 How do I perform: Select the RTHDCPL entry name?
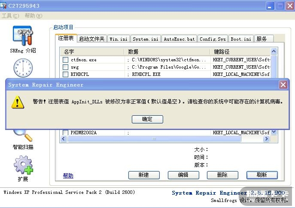coord(80,74)
